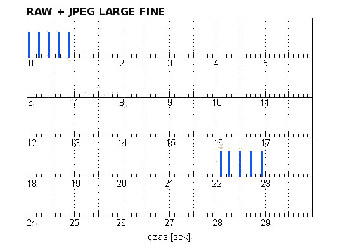
Task: Select the first blue bar right after 22 seconds
Action: click(x=221, y=163)
